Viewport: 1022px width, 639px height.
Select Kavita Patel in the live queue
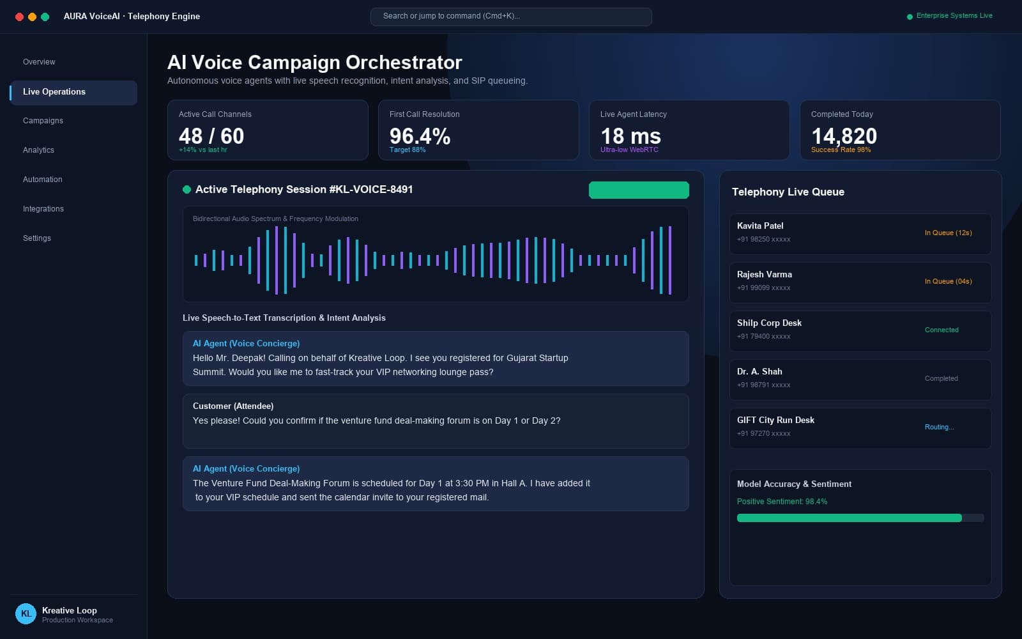point(860,234)
